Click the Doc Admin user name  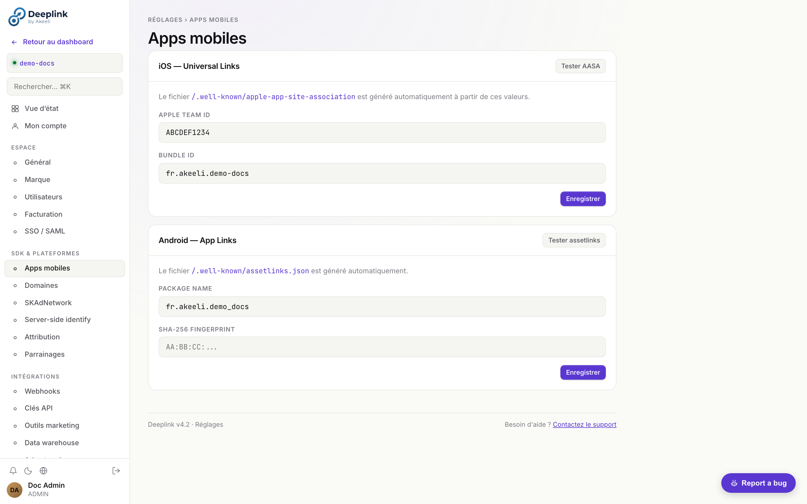point(46,485)
